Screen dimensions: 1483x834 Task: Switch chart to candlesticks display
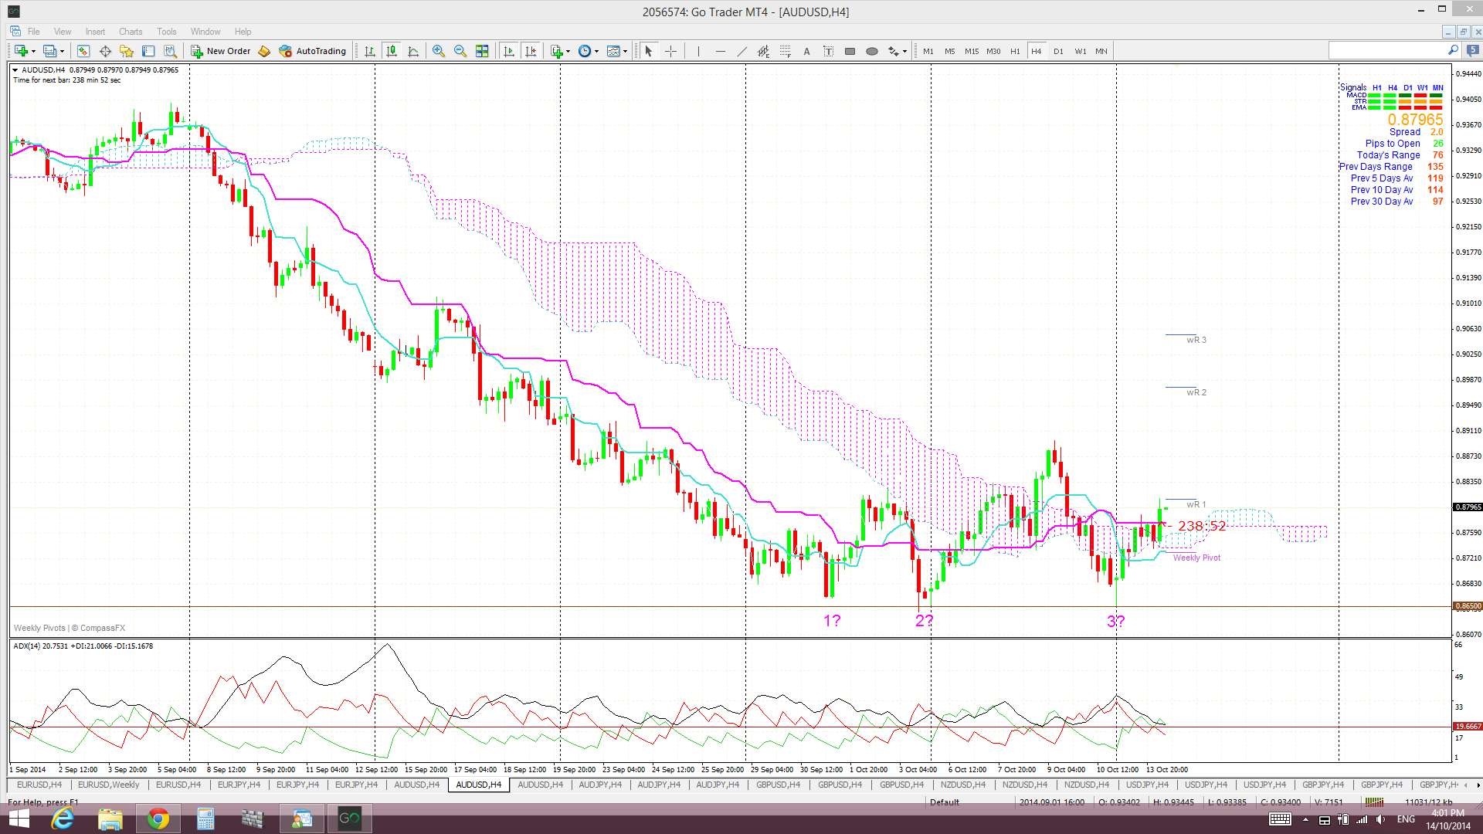point(392,51)
